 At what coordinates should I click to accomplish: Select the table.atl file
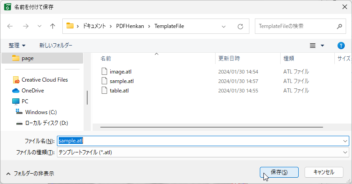pos(119,91)
